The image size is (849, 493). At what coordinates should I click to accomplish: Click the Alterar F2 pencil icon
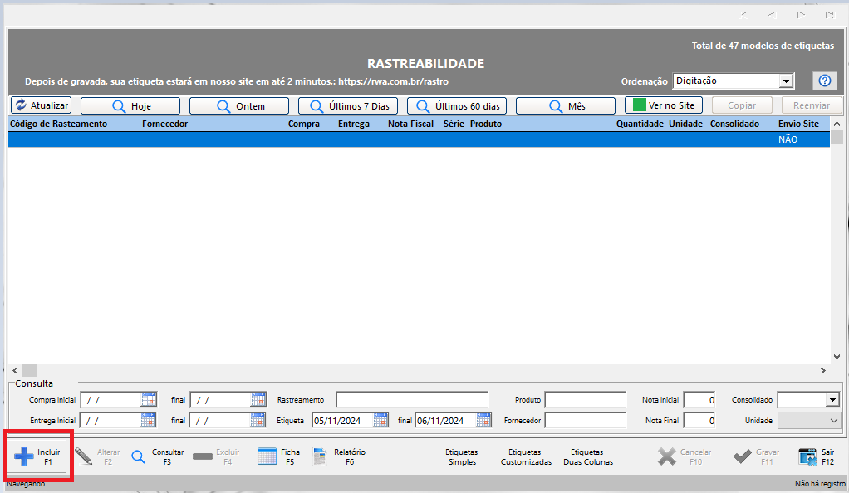click(83, 456)
